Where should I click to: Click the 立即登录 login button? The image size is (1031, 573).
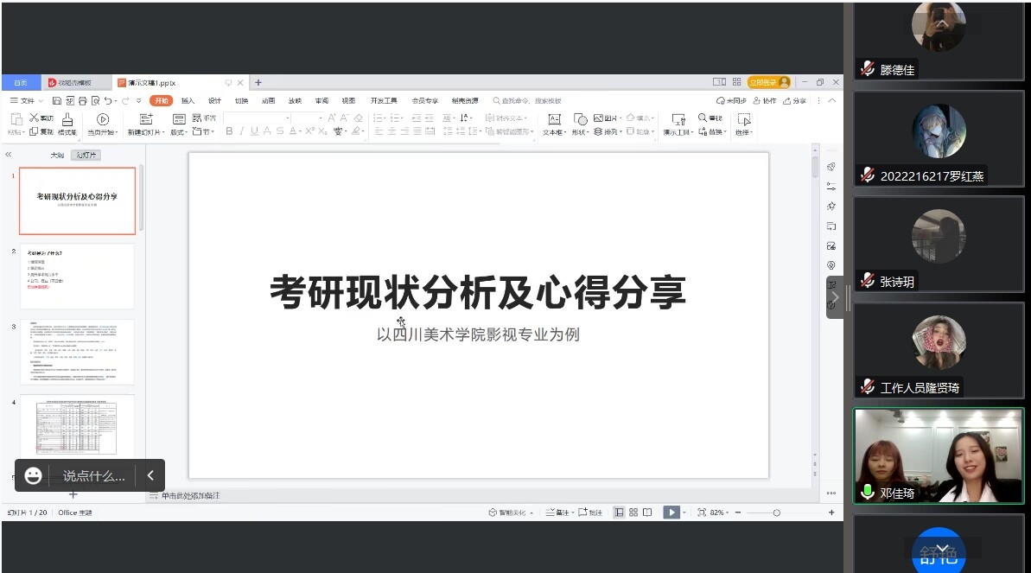(x=768, y=82)
